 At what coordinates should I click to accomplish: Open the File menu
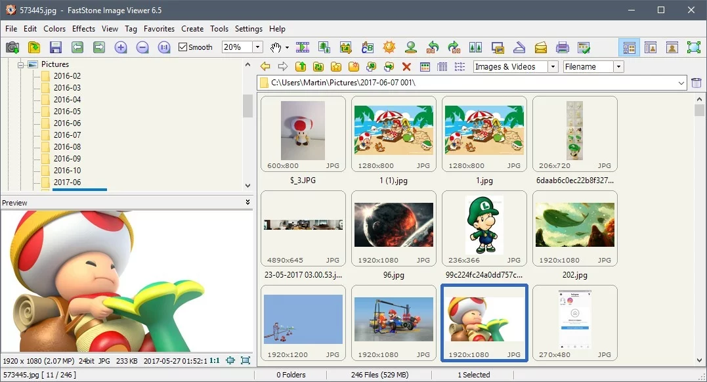point(11,29)
